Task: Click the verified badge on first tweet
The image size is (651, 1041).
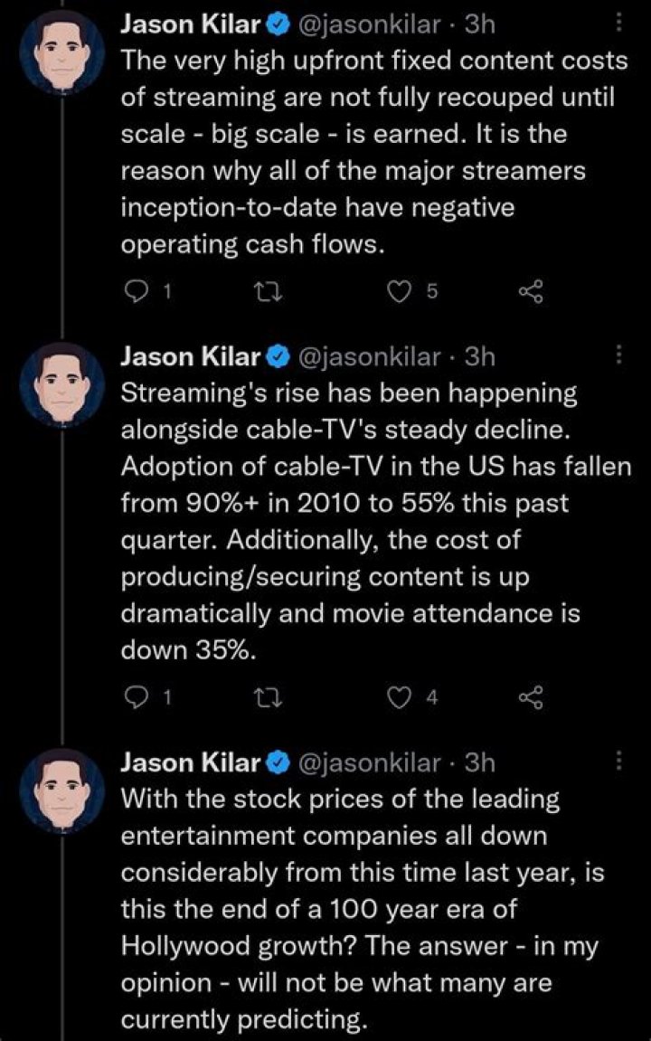Action: click(276, 25)
